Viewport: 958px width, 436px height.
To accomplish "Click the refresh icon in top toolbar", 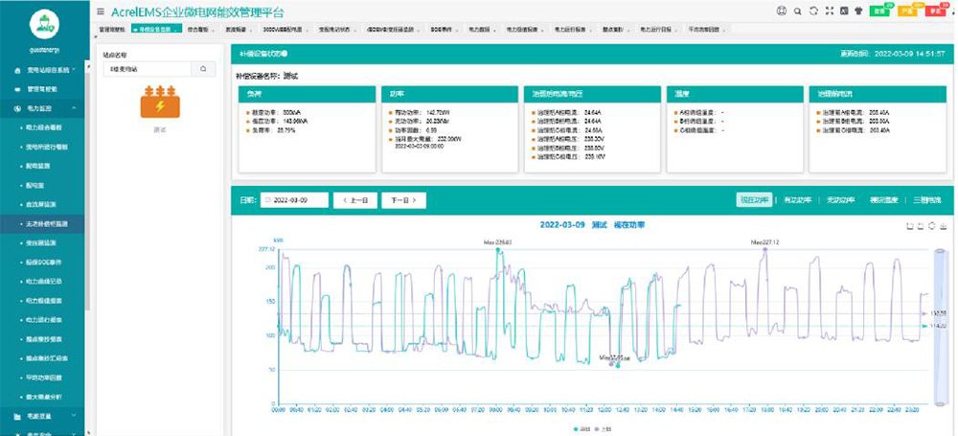I will [x=812, y=11].
